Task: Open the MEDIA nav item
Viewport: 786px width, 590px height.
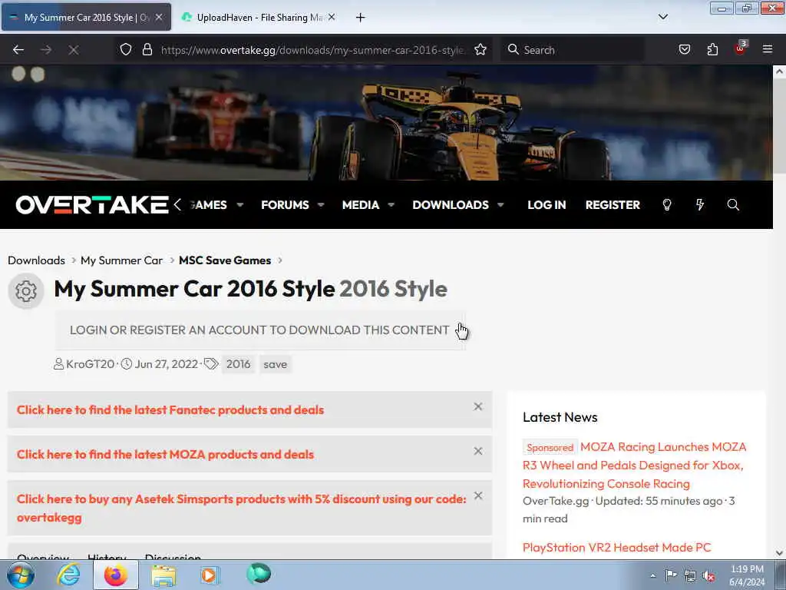Action: point(361,204)
